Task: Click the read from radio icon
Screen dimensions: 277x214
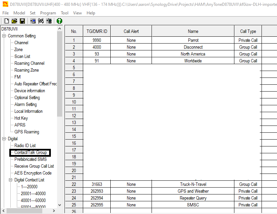Action: point(33,21)
